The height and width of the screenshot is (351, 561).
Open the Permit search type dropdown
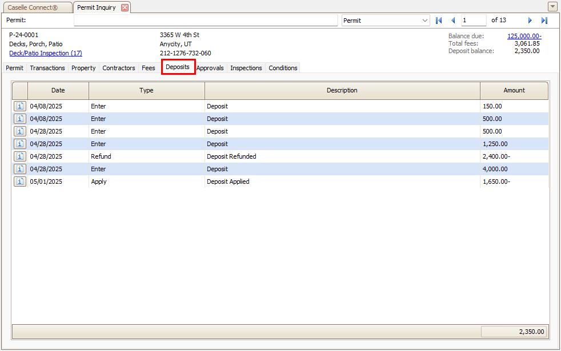point(385,21)
